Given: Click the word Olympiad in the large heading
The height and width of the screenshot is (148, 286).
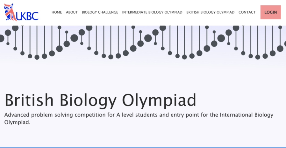Looking at the screenshot, I should (159, 101).
